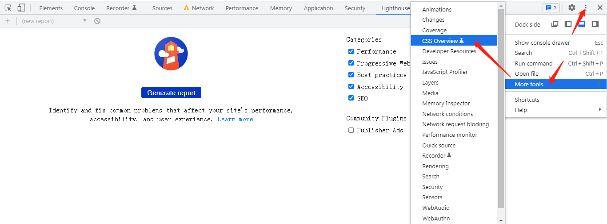Open the (new report) dropdown
607x224 pixels.
(x=54, y=21)
